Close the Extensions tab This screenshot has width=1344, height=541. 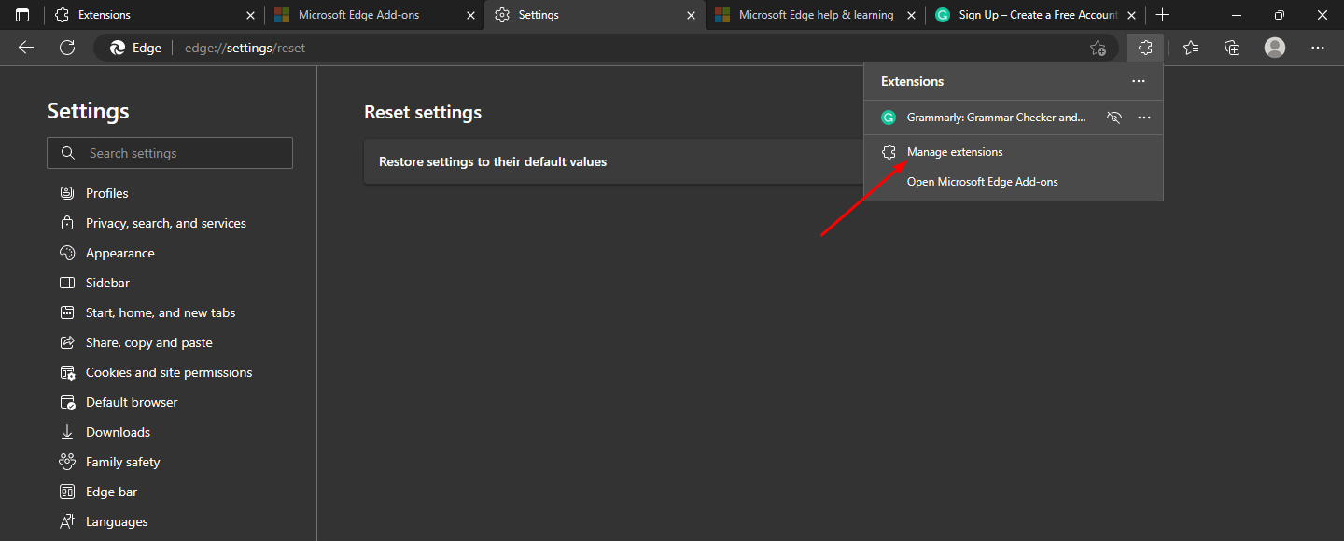pos(250,15)
